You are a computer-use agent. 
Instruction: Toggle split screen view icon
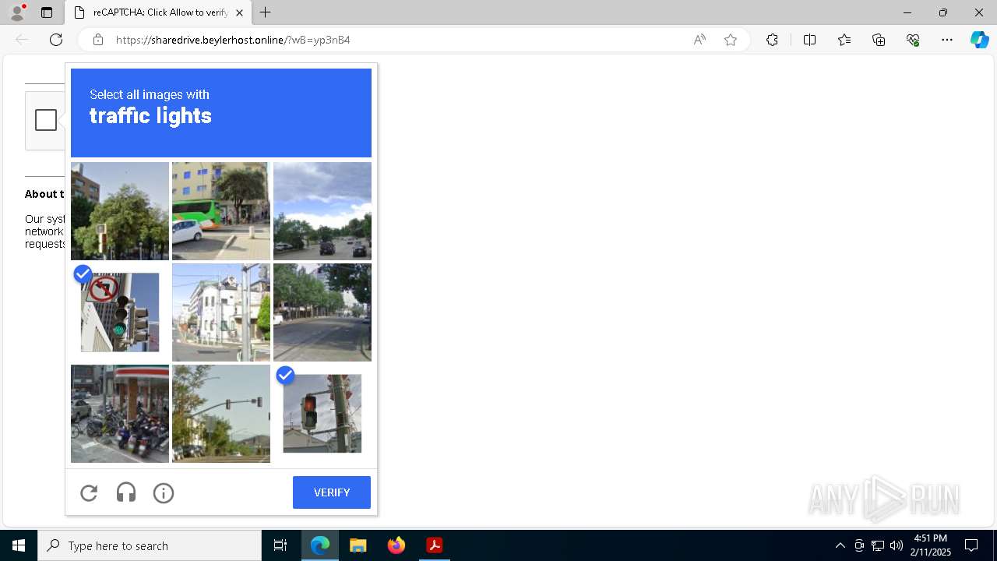click(809, 40)
